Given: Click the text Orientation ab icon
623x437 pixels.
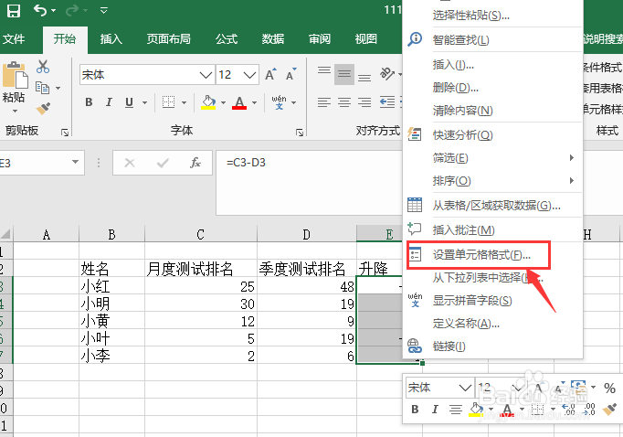Looking at the screenshot, I should tap(386, 73).
